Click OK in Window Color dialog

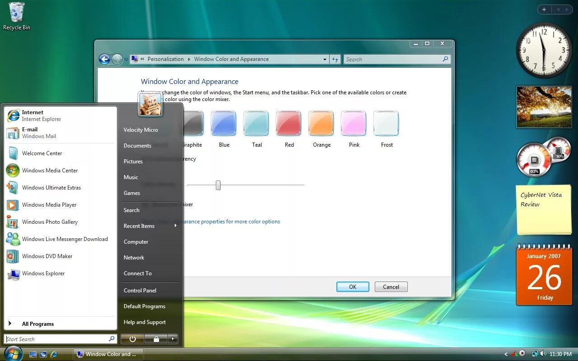pyautogui.click(x=353, y=287)
